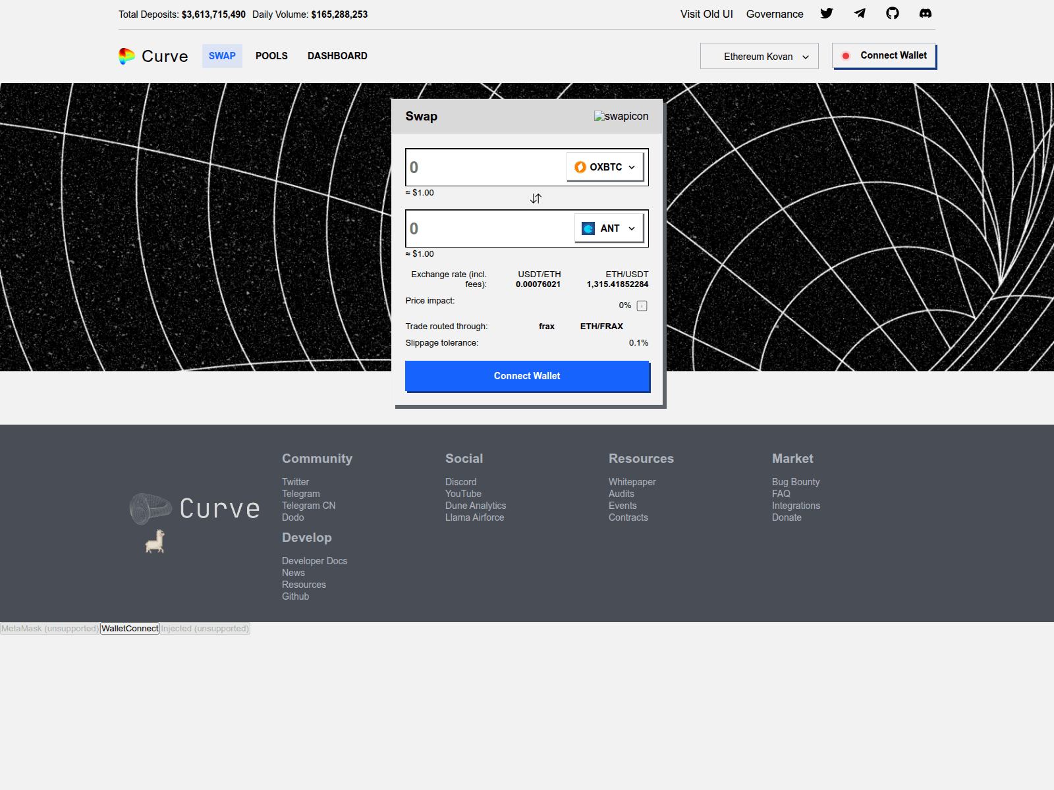1054x790 pixels.
Task: Open the Audits link
Action: coord(621,494)
